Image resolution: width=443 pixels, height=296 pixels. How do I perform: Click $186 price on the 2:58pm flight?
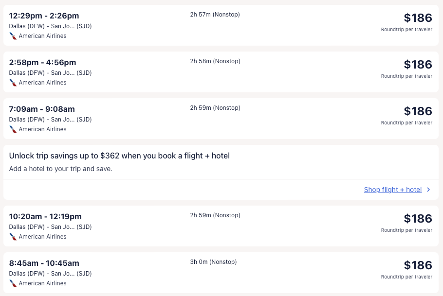point(418,65)
